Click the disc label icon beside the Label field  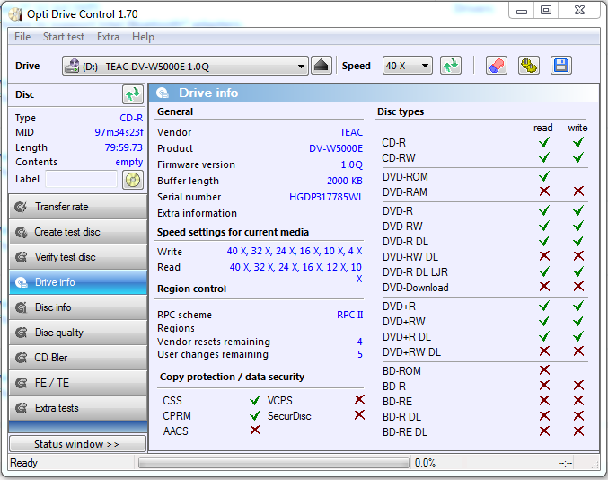pos(133,180)
